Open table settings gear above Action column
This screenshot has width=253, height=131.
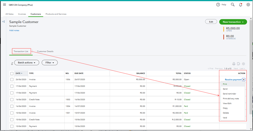[244, 64]
